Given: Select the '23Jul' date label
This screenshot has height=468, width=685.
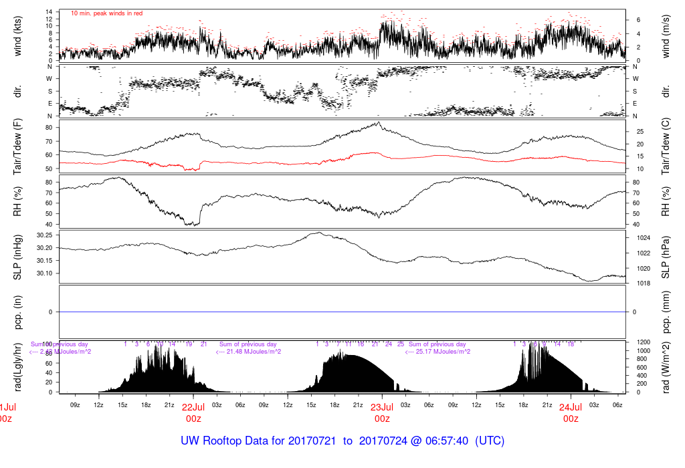Looking at the screenshot, I should [382, 407].
